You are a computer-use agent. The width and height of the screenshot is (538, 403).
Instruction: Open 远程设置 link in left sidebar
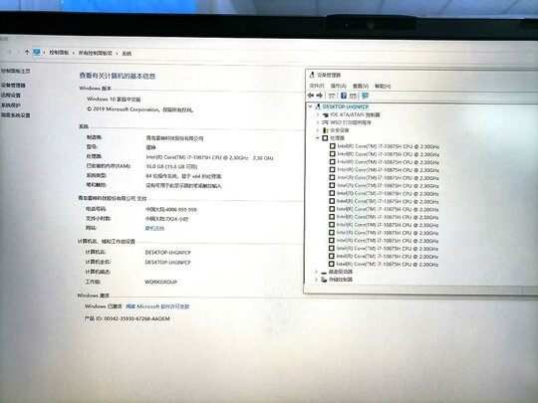tap(11, 95)
